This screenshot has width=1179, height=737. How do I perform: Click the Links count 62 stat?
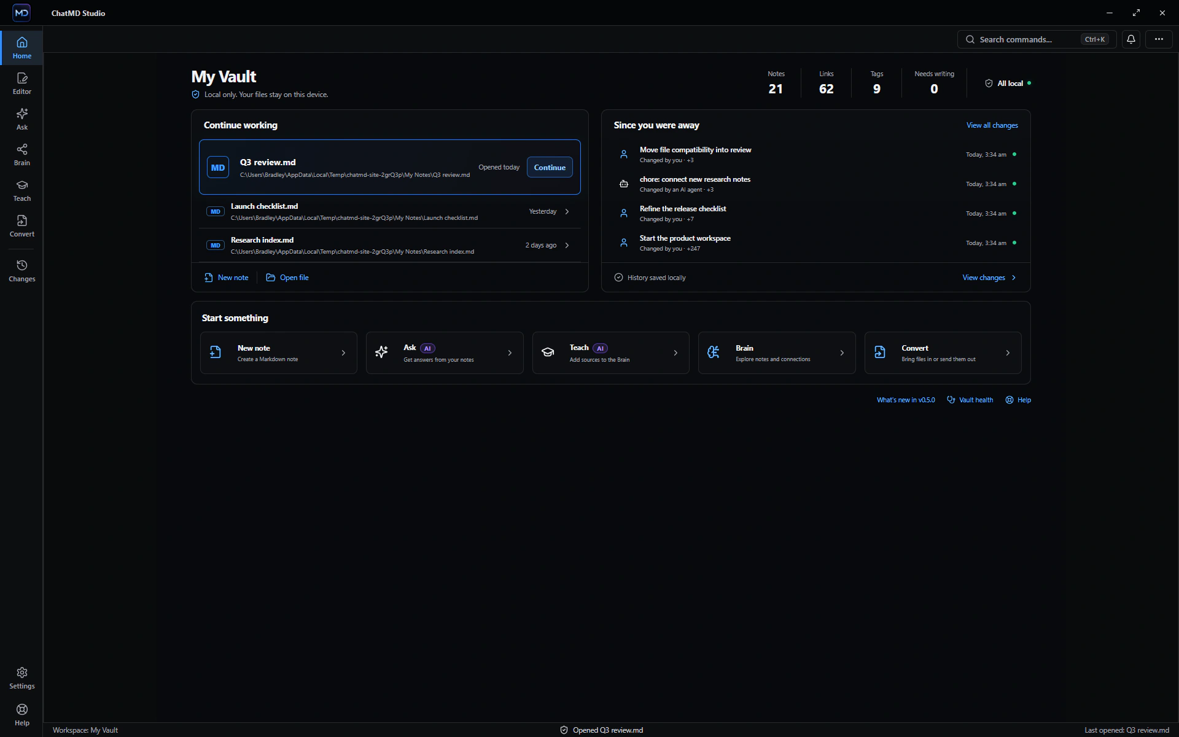826,82
